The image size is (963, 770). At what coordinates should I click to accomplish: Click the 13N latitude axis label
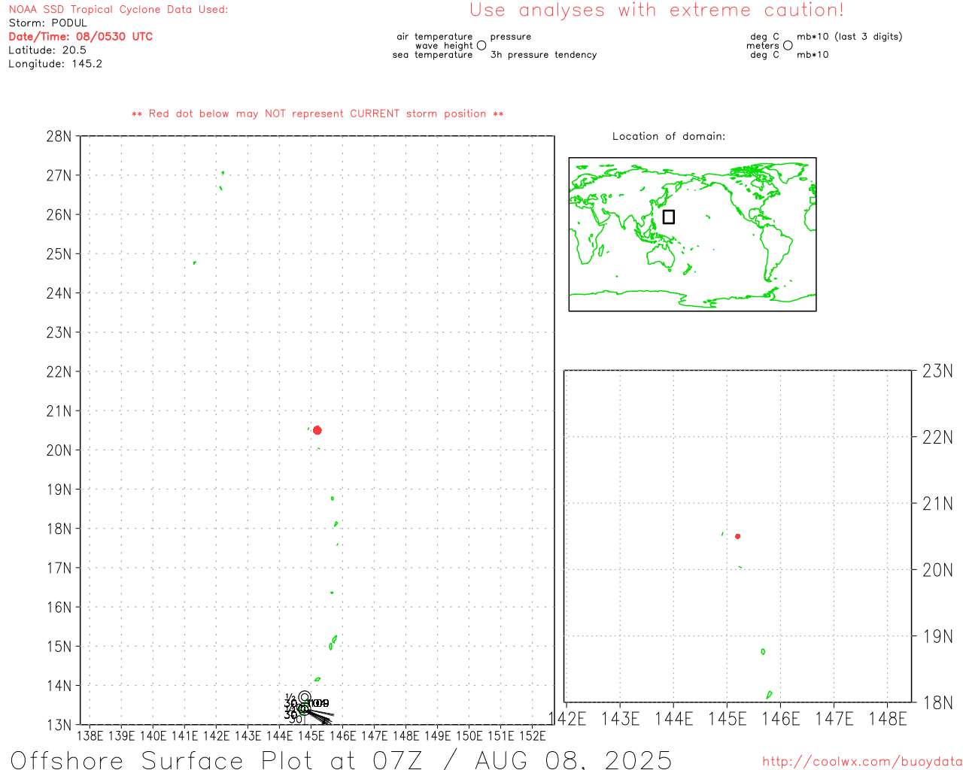[59, 725]
